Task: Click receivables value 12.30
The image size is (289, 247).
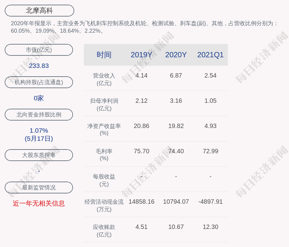Action: 210,227
